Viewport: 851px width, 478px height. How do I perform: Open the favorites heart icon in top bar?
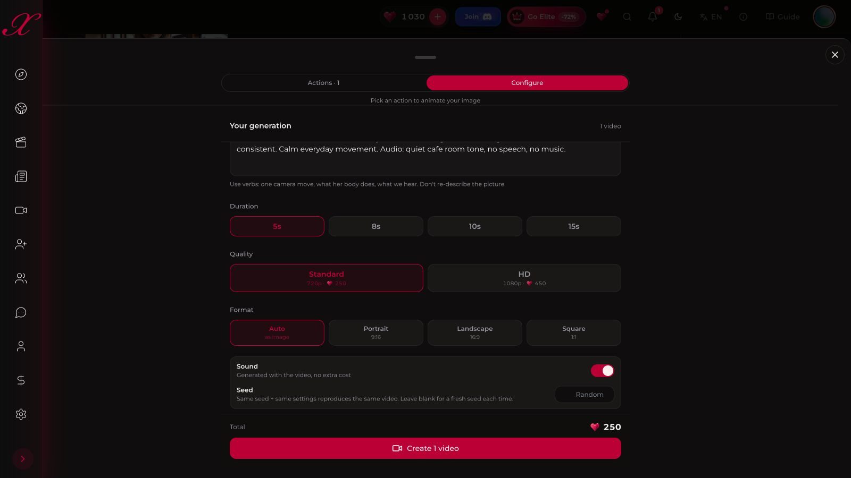602,17
